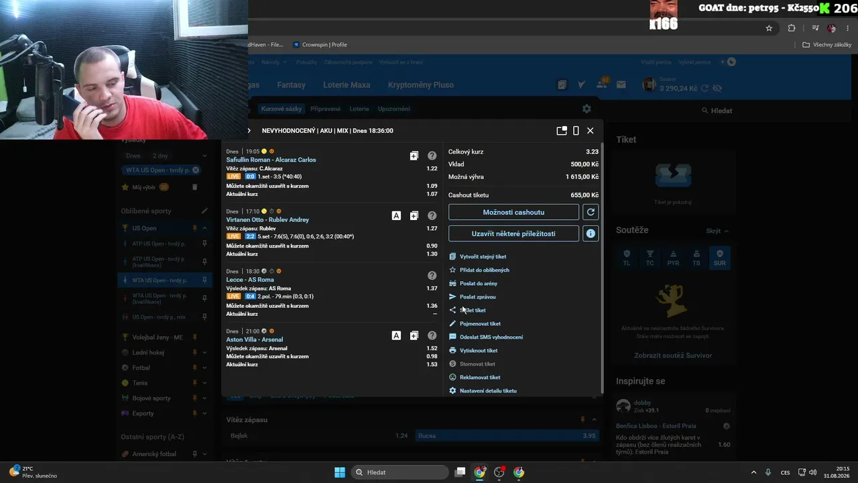Click the microphone icon in system tray

coord(768,472)
